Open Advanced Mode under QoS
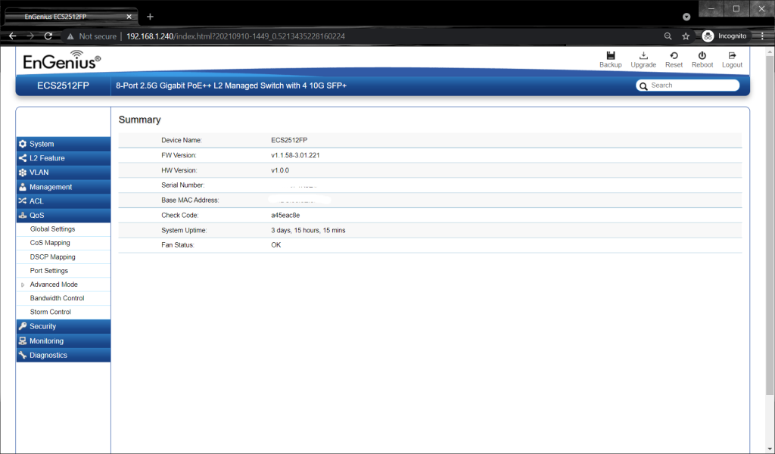The width and height of the screenshot is (775, 454). click(x=54, y=285)
